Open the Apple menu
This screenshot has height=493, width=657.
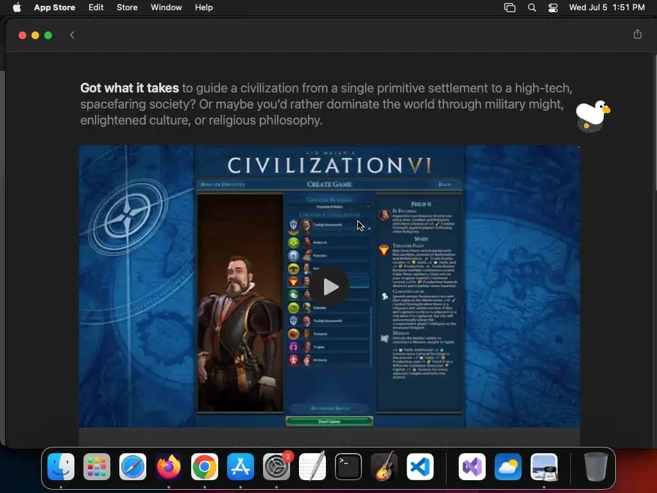tap(17, 8)
